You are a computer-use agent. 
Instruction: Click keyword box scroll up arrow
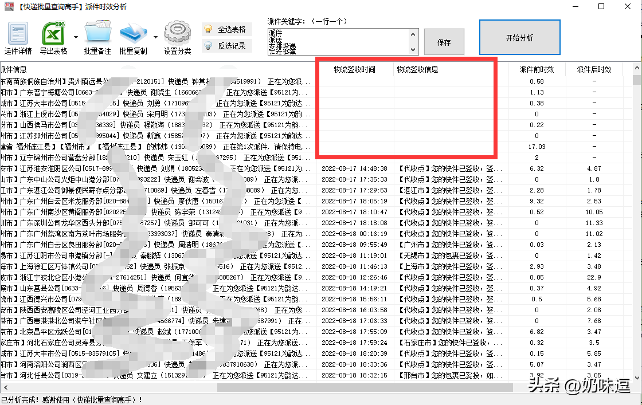(x=413, y=34)
